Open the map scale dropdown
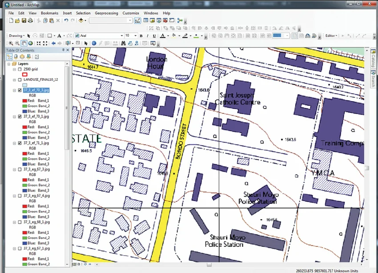Viewport: 378px width, 273px height. pos(130,20)
